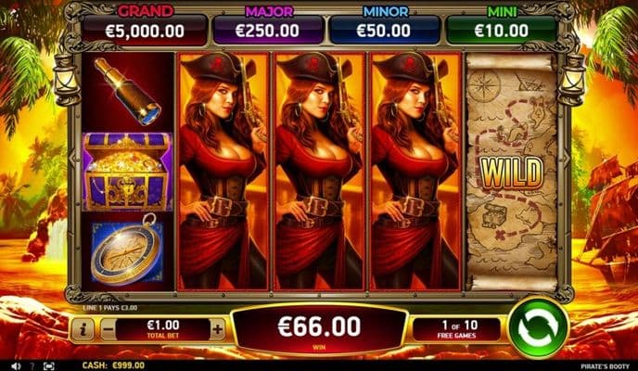Click the Mini jackpot amount

502,31
